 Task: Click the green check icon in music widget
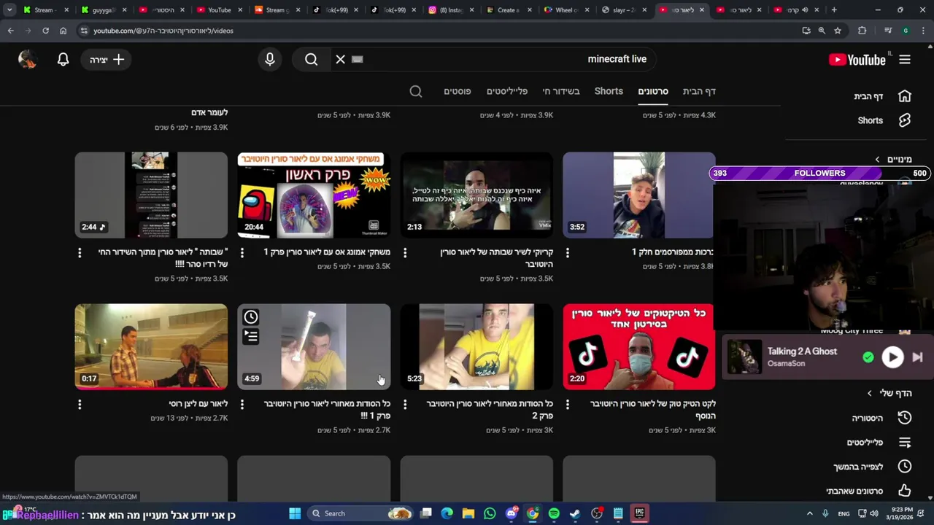click(868, 357)
